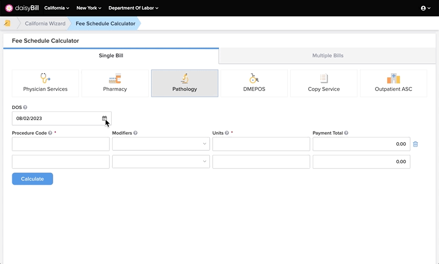Focus first row Procedure Code field
Viewport: 439px width, 264px height.
pos(61,144)
